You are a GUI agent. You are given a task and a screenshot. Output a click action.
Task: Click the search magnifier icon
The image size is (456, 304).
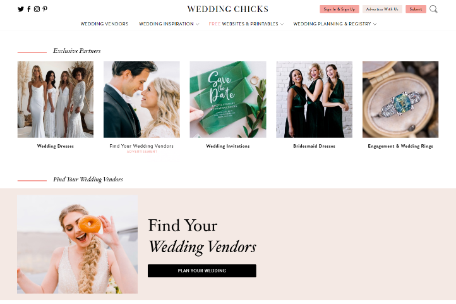tap(433, 9)
